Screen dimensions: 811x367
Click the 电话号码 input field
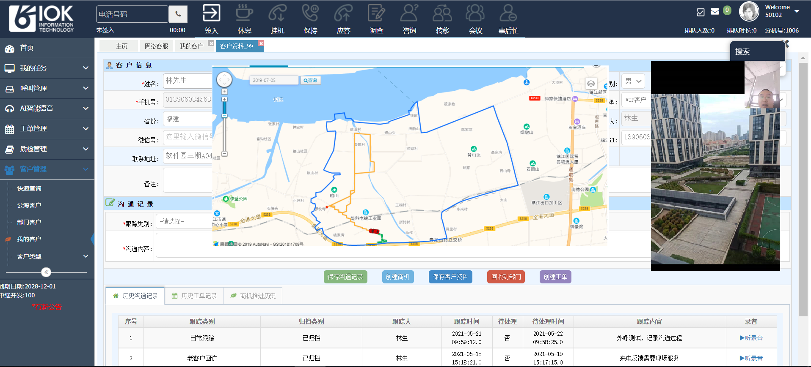pyautogui.click(x=132, y=14)
